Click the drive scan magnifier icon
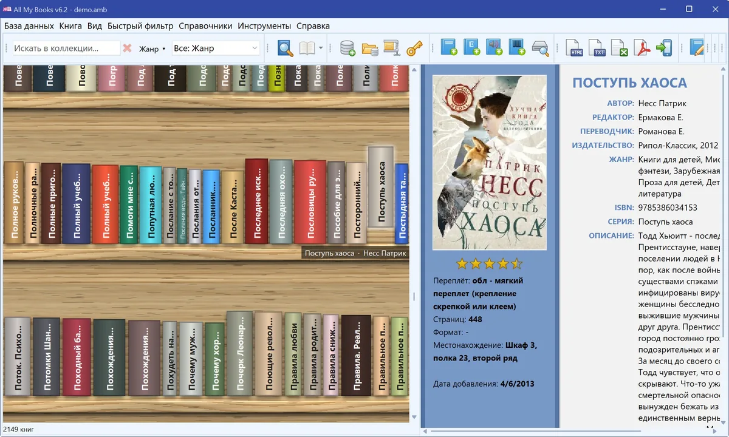729x437 pixels. (x=540, y=48)
